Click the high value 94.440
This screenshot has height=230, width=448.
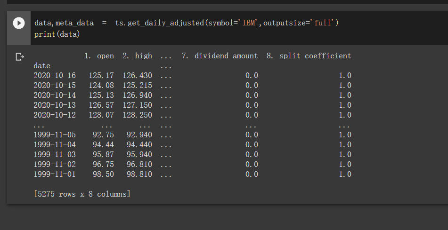(139, 145)
